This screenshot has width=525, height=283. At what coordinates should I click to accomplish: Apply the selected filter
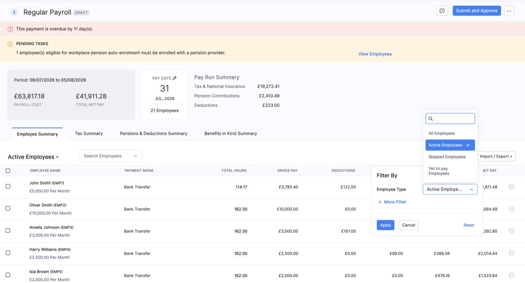point(386,225)
